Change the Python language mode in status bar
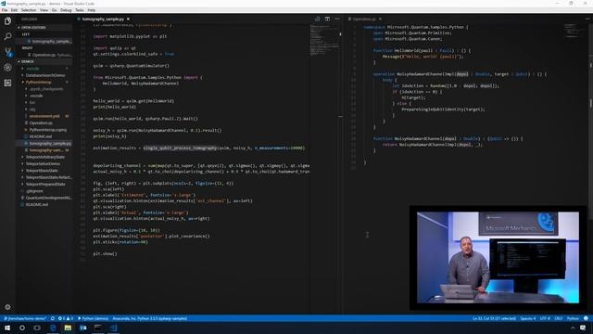The height and width of the screenshot is (334, 593). [x=573, y=318]
